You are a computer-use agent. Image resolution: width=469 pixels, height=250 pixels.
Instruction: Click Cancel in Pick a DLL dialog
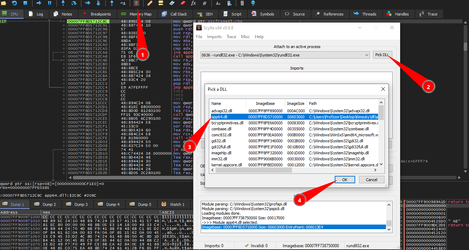(x=371, y=180)
